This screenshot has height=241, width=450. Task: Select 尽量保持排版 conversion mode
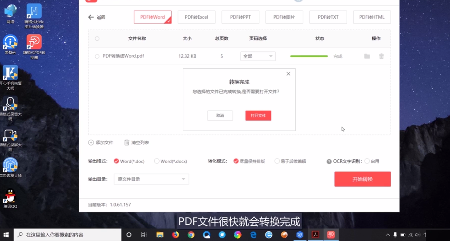(x=249, y=161)
